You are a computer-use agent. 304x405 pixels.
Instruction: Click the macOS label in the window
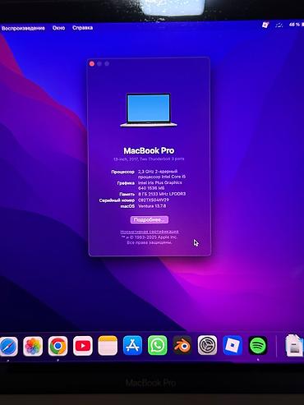click(x=127, y=206)
